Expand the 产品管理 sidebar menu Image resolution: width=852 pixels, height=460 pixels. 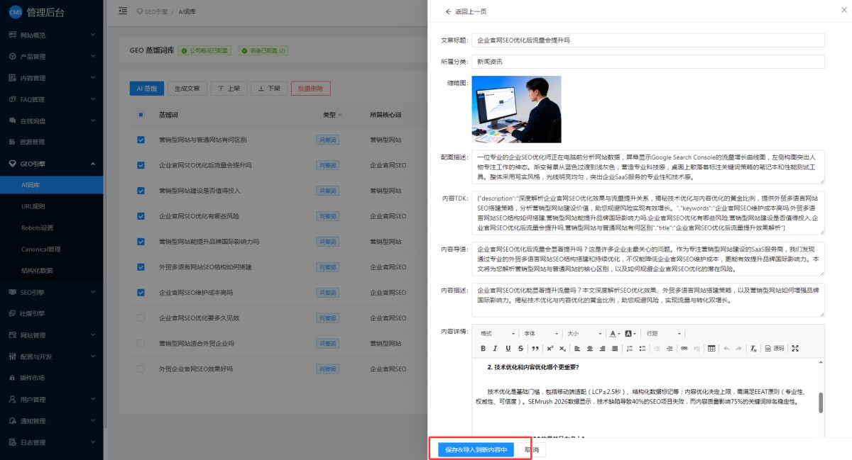(x=51, y=57)
